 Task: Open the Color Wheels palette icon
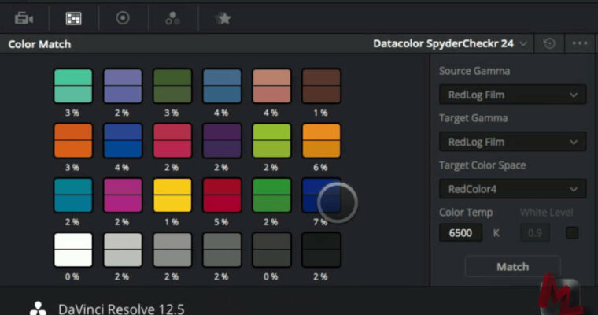123,18
